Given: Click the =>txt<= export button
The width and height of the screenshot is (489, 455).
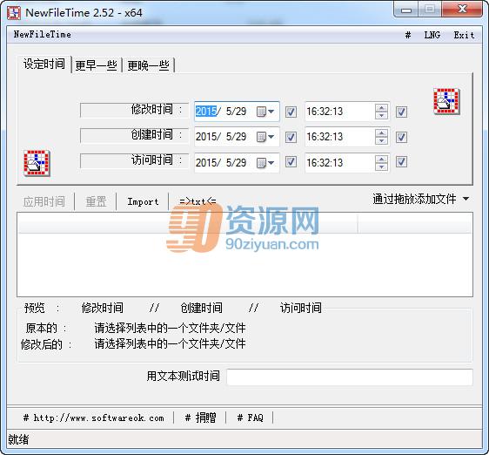Looking at the screenshot, I should click(x=198, y=201).
